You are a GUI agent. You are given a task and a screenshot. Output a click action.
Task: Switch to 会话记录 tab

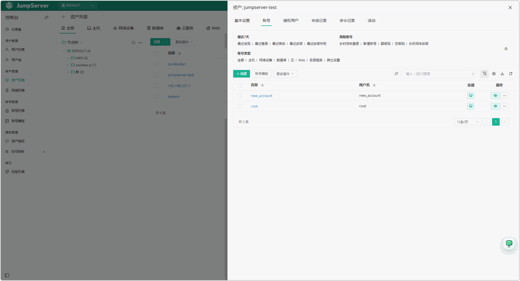click(x=319, y=21)
